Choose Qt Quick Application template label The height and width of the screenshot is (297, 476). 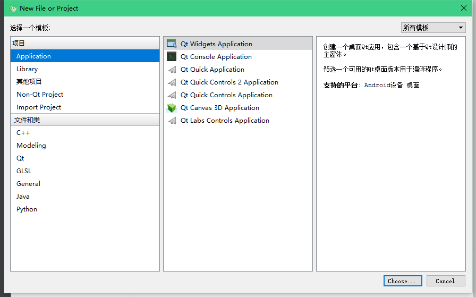[x=212, y=70]
